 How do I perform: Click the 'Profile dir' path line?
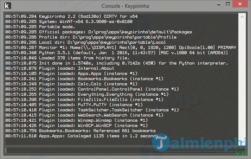(x=91, y=37)
